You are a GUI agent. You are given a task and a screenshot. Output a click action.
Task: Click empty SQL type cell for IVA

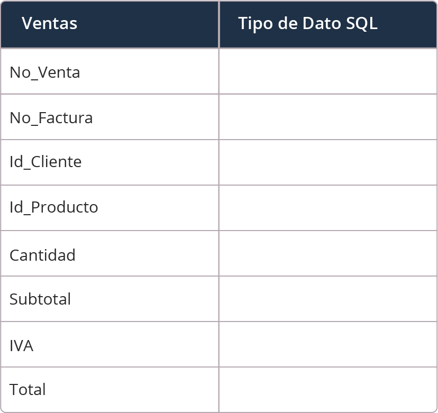(x=328, y=344)
